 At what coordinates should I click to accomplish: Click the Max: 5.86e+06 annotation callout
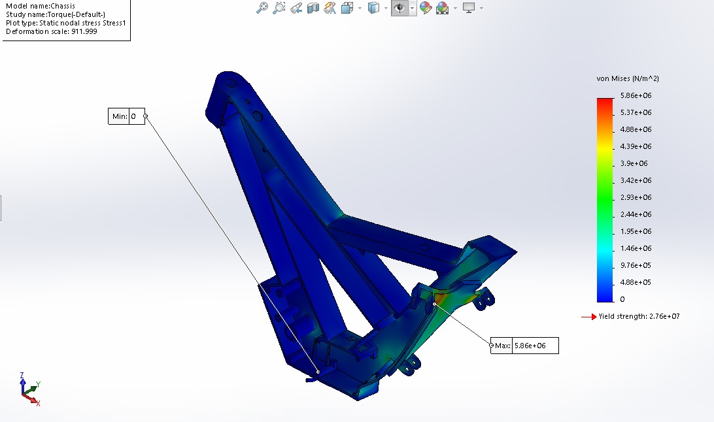click(x=524, y=346)
